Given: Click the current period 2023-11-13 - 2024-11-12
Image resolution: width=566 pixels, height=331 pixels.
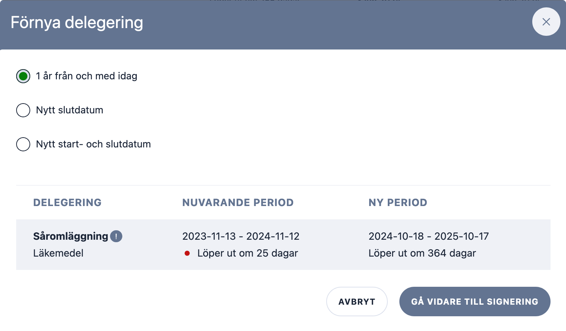Looking at the screenshot, I should pos(241,236).
